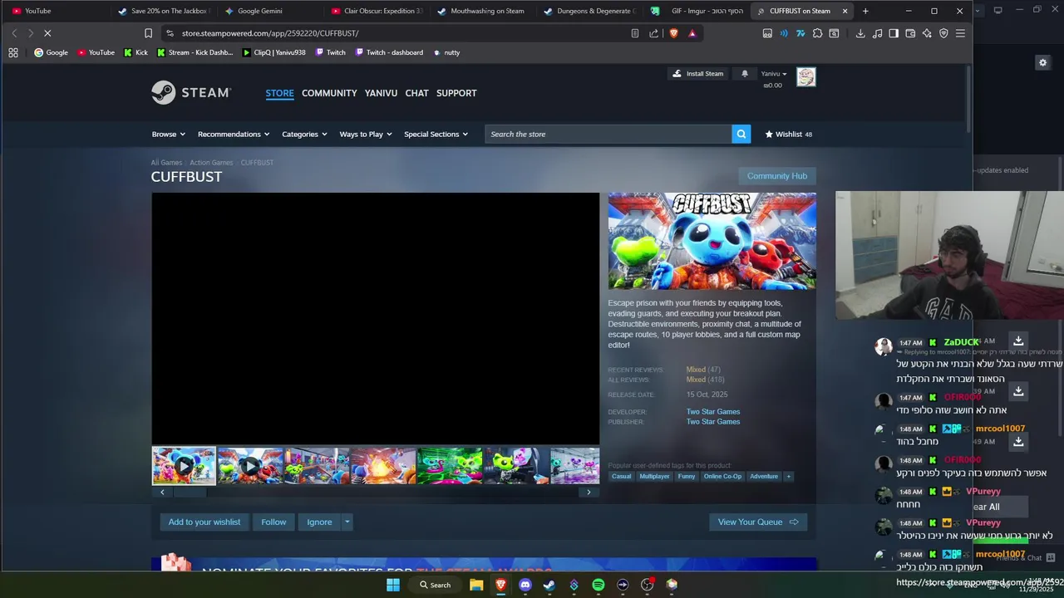Click the screenshot strip scrollbar handle
This screenshot has width=1064, height=598.
pos(189,492)
